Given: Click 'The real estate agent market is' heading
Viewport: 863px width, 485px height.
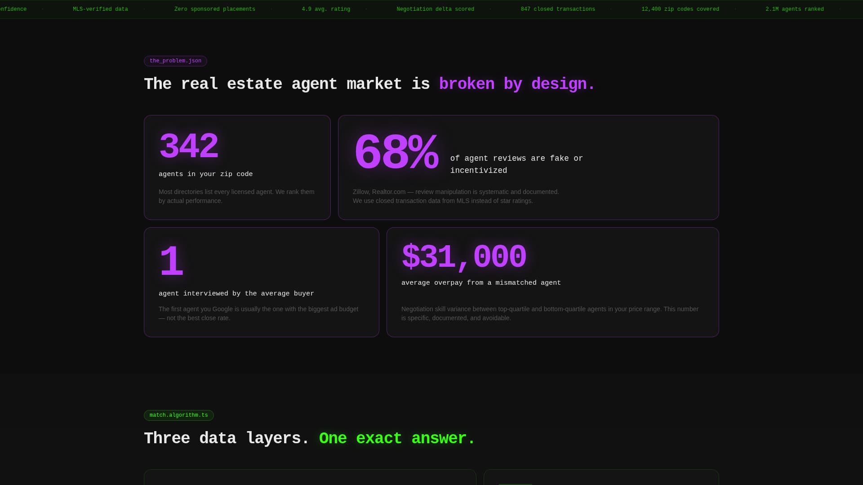Looking at the screenshot, I should click(x=287, y=84).
